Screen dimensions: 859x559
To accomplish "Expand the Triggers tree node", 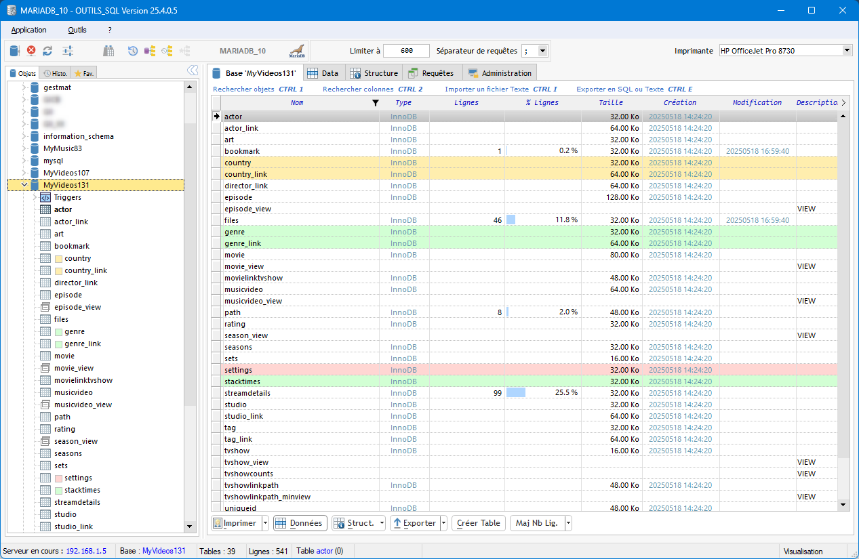I will (35, 197).
